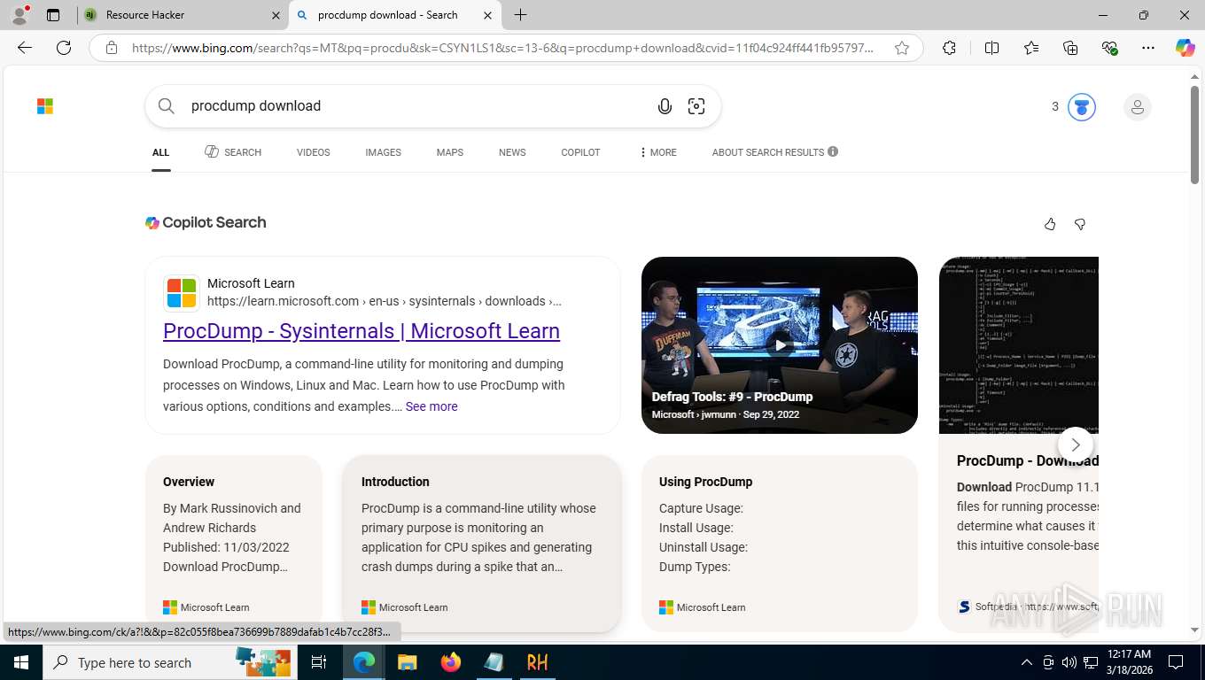1205x680 pixels.
Task: Toggle split screen view
Action: [992, 48]
